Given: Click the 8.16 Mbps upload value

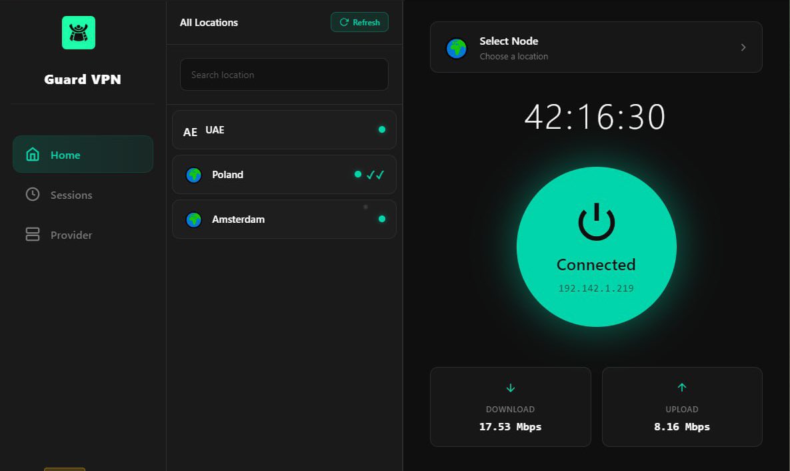Looking at the screenshot, I should click(x=682, y=426).
